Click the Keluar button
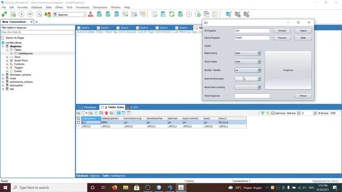 click(303, 96)
